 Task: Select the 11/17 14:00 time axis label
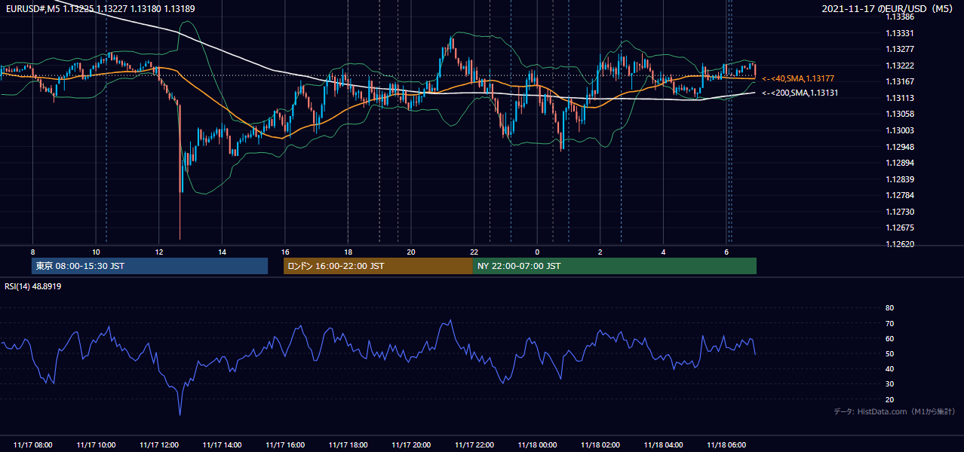[x=222, y=445]
